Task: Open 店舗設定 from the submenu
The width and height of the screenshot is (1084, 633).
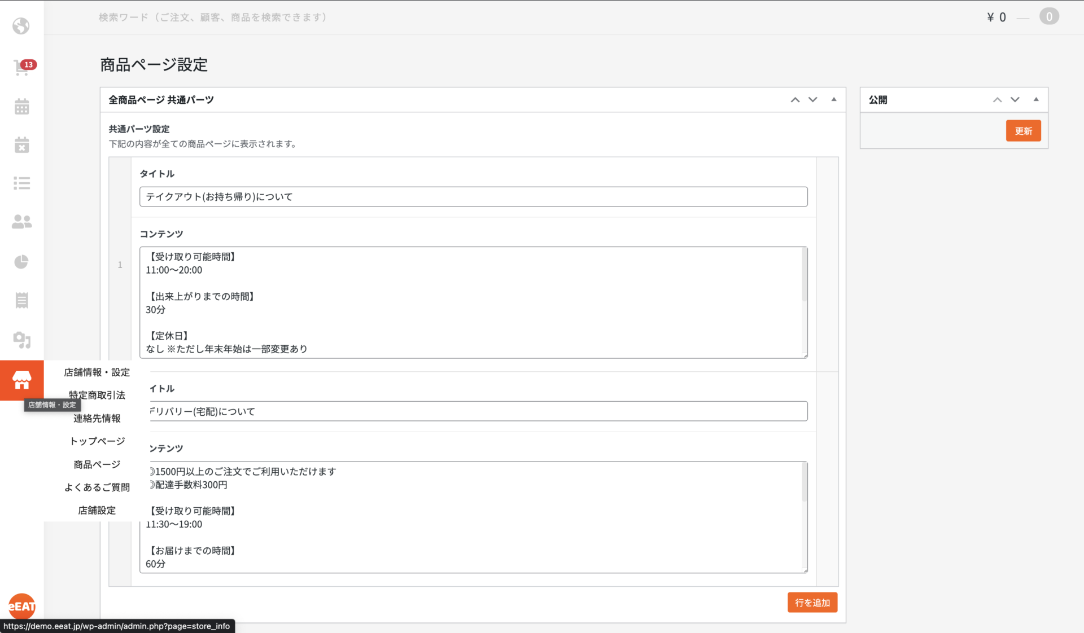Action: coord(97,511)
